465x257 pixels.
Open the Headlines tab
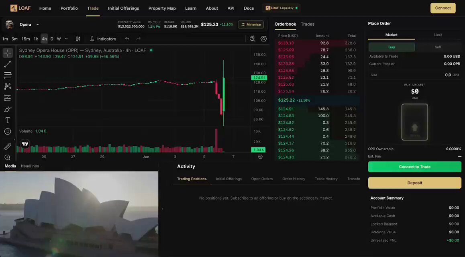coord(30,166)
